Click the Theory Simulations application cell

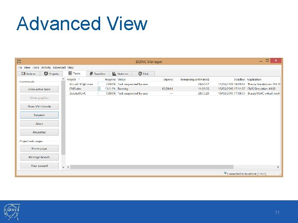pos(264,84)
